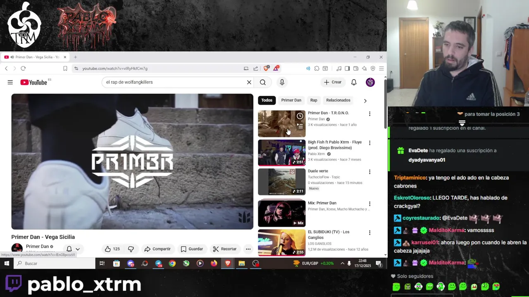Click the Crear button
The image size is (529, 297).
tap(333, 82)
